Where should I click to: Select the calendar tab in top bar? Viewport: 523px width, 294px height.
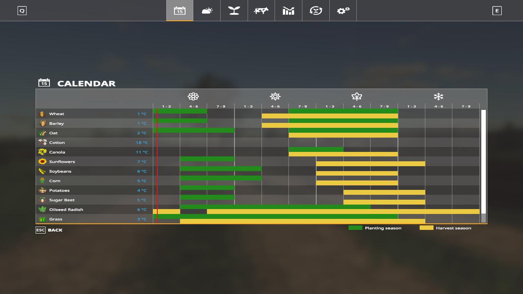(x=180, y=11)
